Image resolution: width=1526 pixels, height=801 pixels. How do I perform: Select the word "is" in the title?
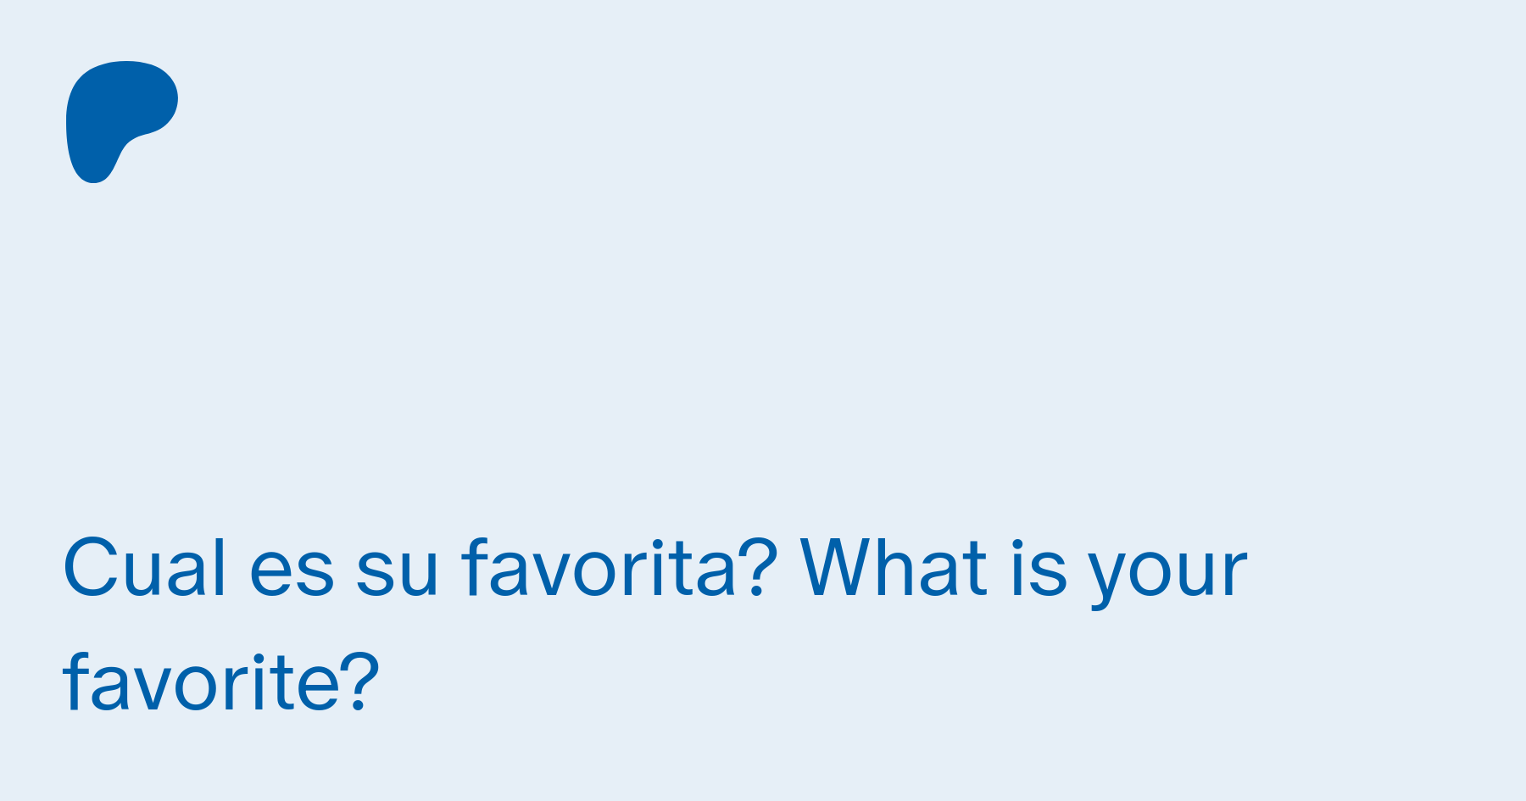click(x=1038, y=569)
